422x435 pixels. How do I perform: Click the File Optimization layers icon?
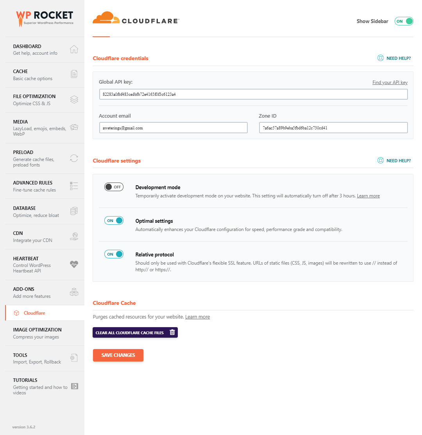pyautogui.click(x=74, y=100)
